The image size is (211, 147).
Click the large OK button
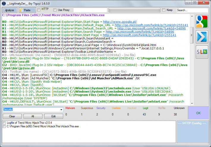click(198, 113)
